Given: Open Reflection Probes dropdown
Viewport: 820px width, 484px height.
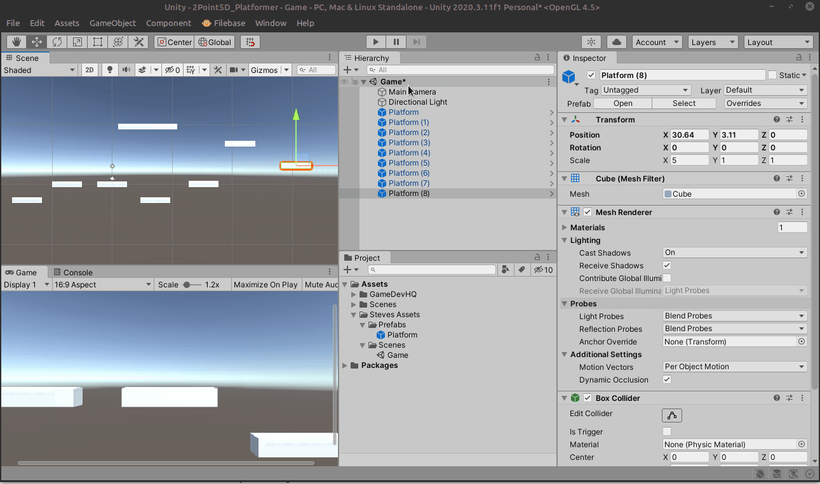Looking at the screenshot, I should (735, 329).
